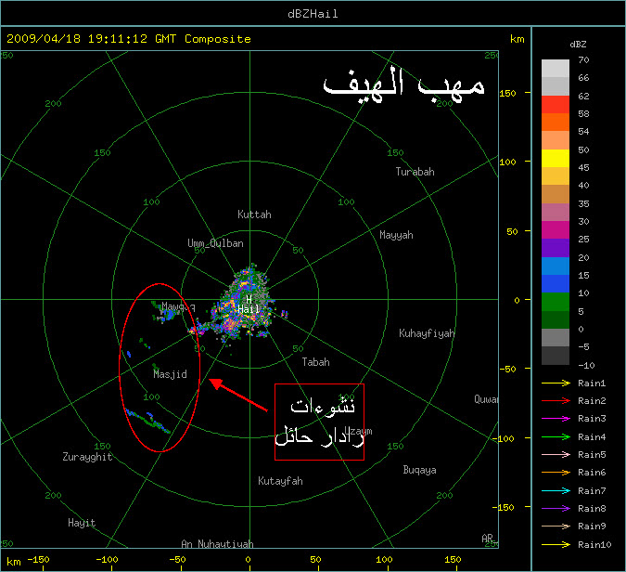Screen dimensions: 626x572
Task: Click the blue-green echo beside the Mawqaq label
Action: pyautogui.click(x=168, y=313)
